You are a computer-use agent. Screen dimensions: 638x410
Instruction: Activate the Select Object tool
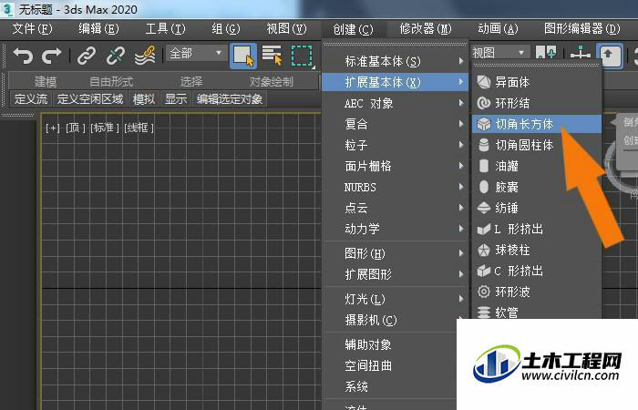click(243, 56)
